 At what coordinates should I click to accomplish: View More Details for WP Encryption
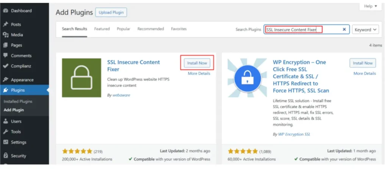pos(365,73)
